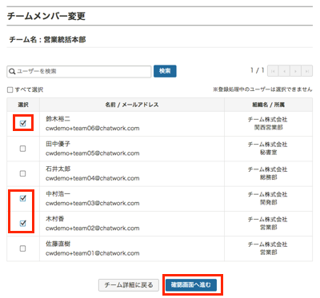Click 開発部 department text
The width and height of the screenshot is (320, 298).
(268, 202)
